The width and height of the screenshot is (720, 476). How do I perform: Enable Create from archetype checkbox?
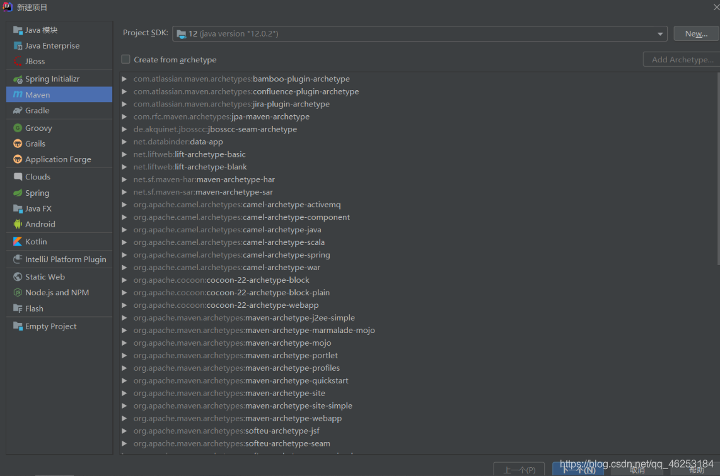pos(125,59)
